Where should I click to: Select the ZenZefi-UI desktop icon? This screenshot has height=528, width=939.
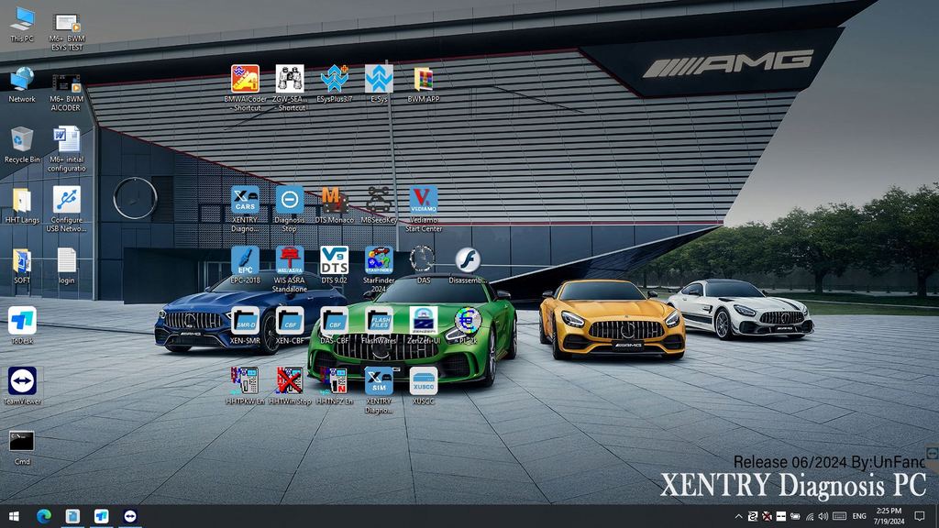423,321
